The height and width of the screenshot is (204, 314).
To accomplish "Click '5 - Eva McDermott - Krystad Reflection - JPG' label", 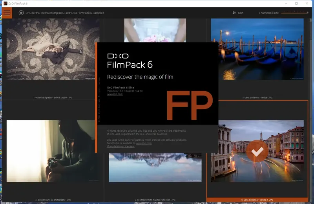I will coord(155,200).
